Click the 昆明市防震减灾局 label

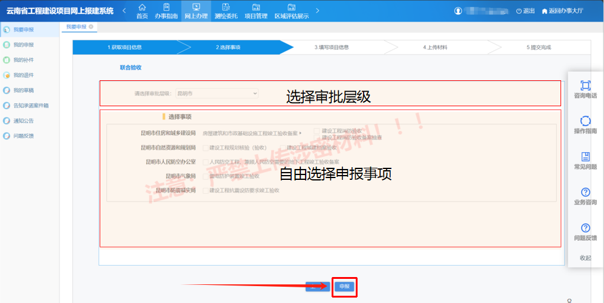176,191
